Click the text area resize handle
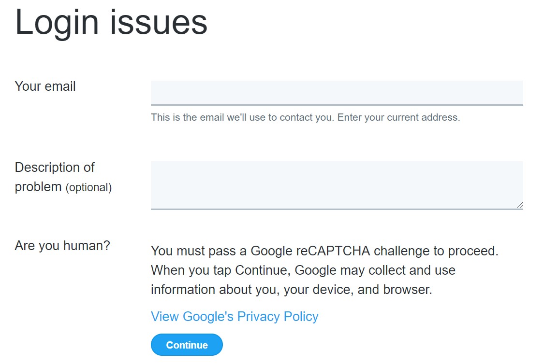The width and height of the screenshot is (544, 364). (x=519, y=205)
